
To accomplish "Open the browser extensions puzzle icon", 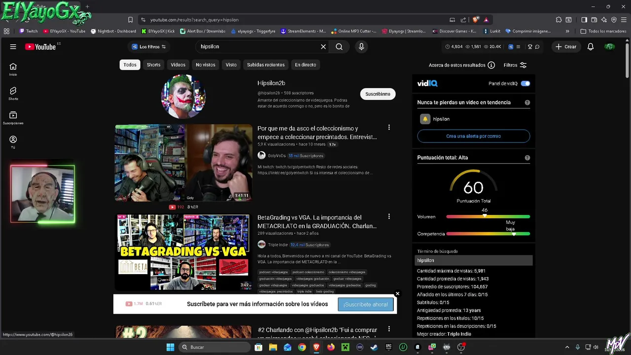I will pyautogui.click(x=559, y=20).
